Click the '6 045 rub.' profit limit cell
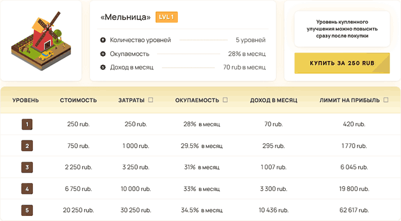 click(354, 167)
